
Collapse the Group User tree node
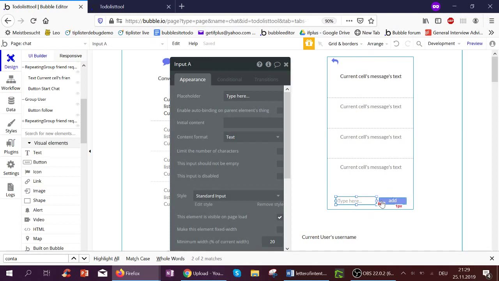[23, 100]
